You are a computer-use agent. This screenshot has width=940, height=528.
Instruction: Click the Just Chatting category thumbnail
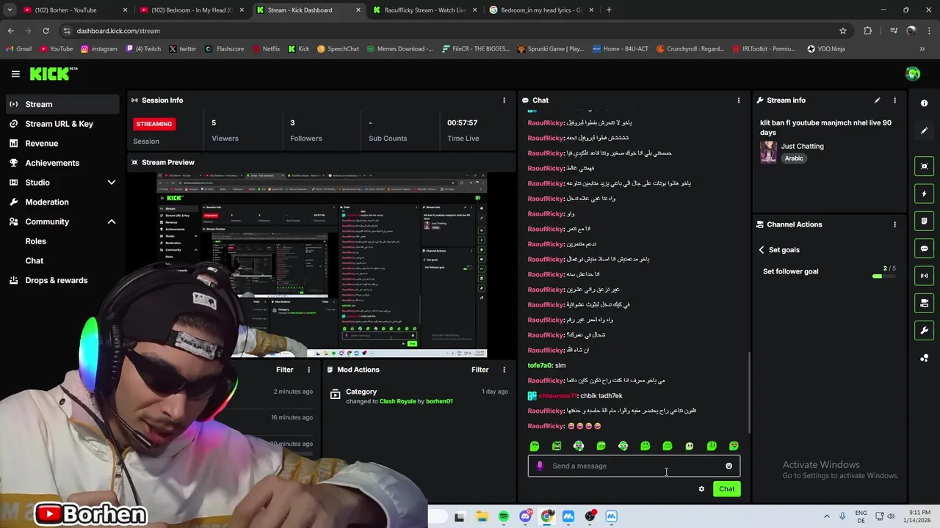pyautogui.click(x=768, y=152)
